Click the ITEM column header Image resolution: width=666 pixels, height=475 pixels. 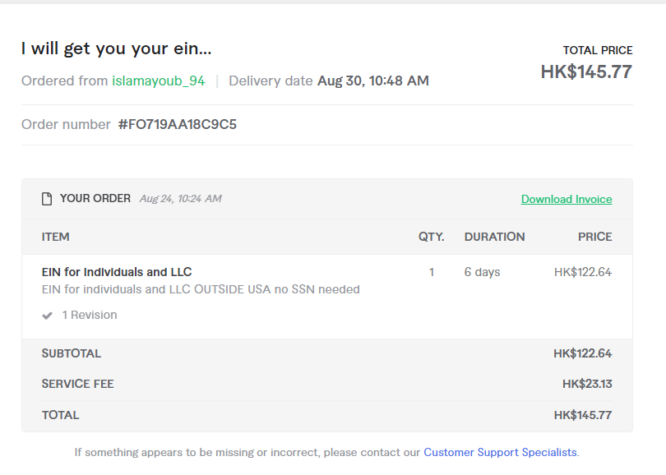(x=56, y=237)
